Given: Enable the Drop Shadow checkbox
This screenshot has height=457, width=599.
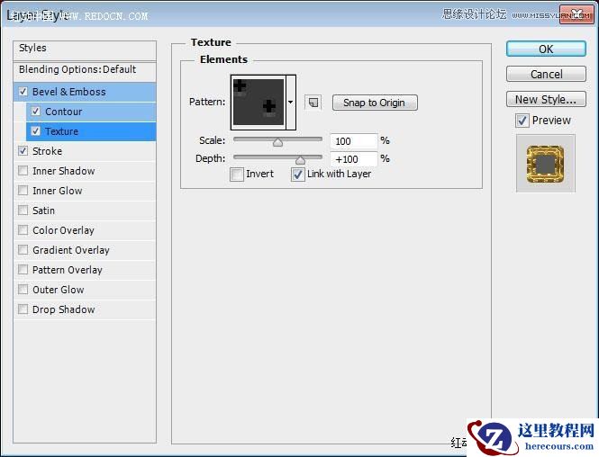Looking at the screenshot, I should [23, 309].
